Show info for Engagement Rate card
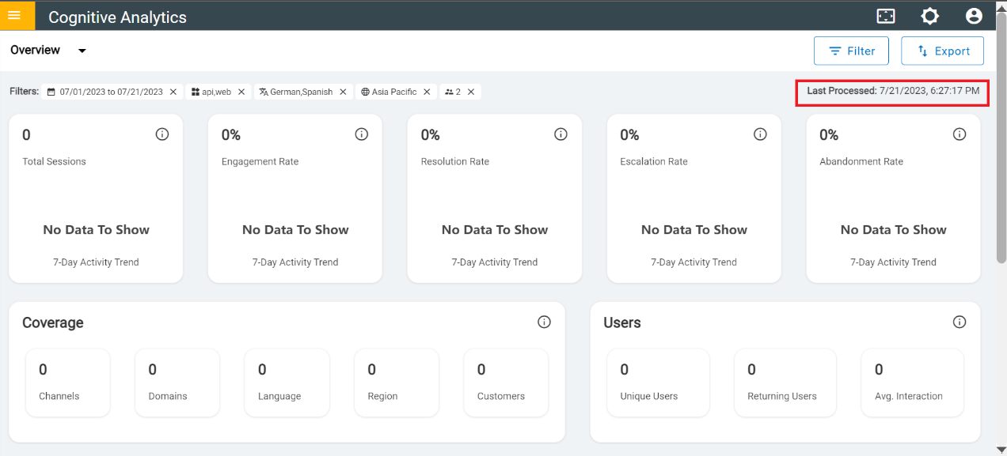Image resolution: width=1007 pixels, height=456 pixels. [x=362, y=134]
